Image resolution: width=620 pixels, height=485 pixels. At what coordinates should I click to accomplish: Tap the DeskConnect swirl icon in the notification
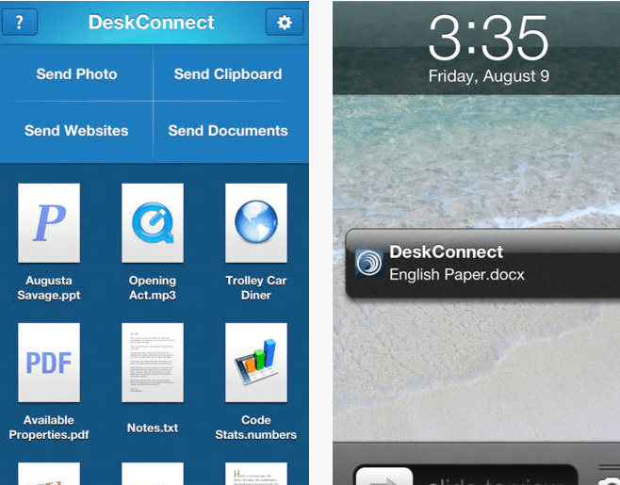pos(369,263)
